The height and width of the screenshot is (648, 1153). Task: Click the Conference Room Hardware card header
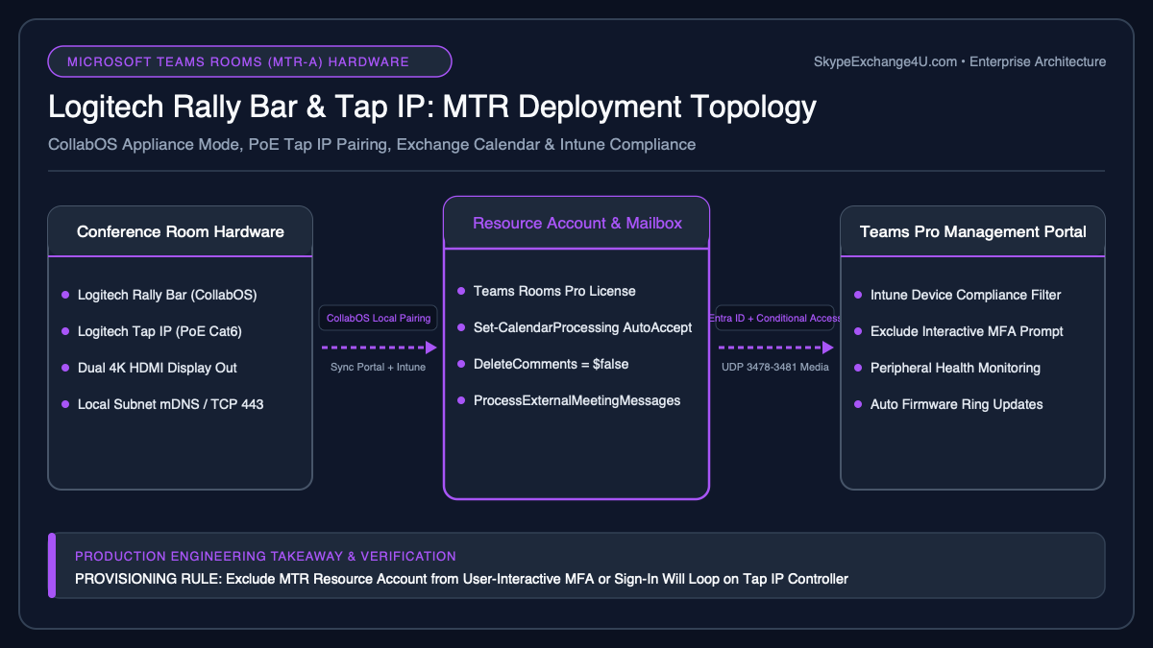(x=181, y=231)
